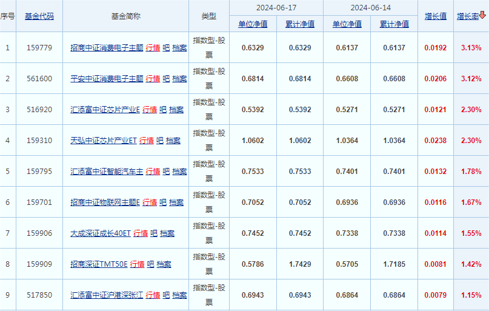The height and width of the screenshot is (311, 489).
Task: Open 行情 for 汇添富中证芯片产业E
Action: click(150, 110)
